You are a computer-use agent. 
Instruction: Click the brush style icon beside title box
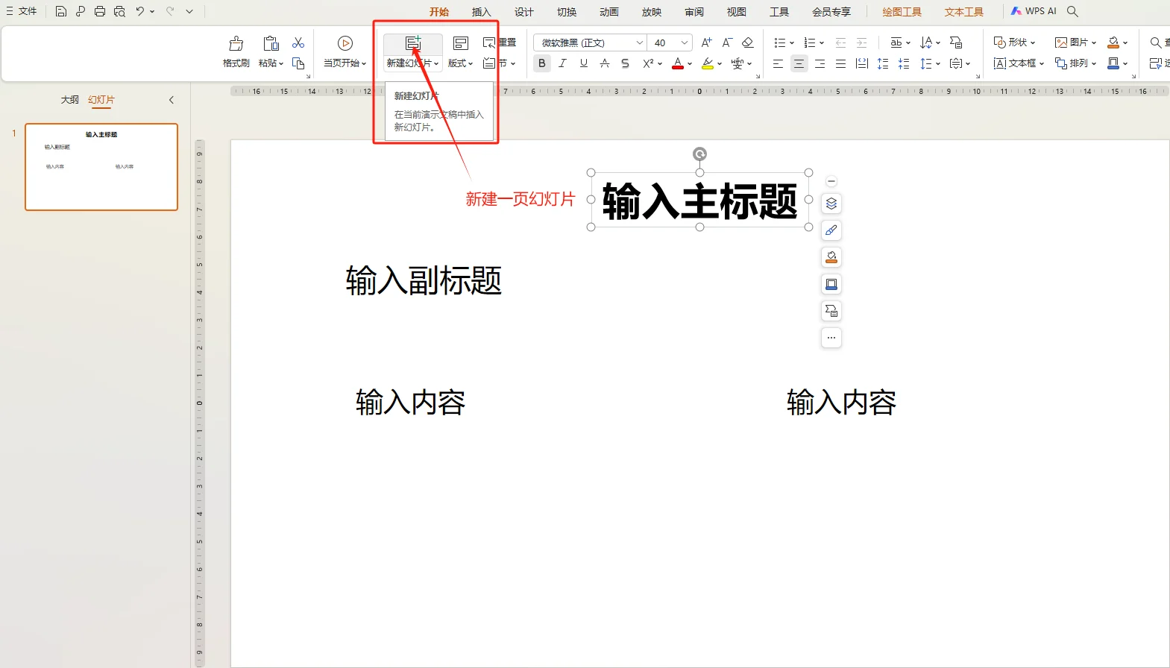pos(831,230)
